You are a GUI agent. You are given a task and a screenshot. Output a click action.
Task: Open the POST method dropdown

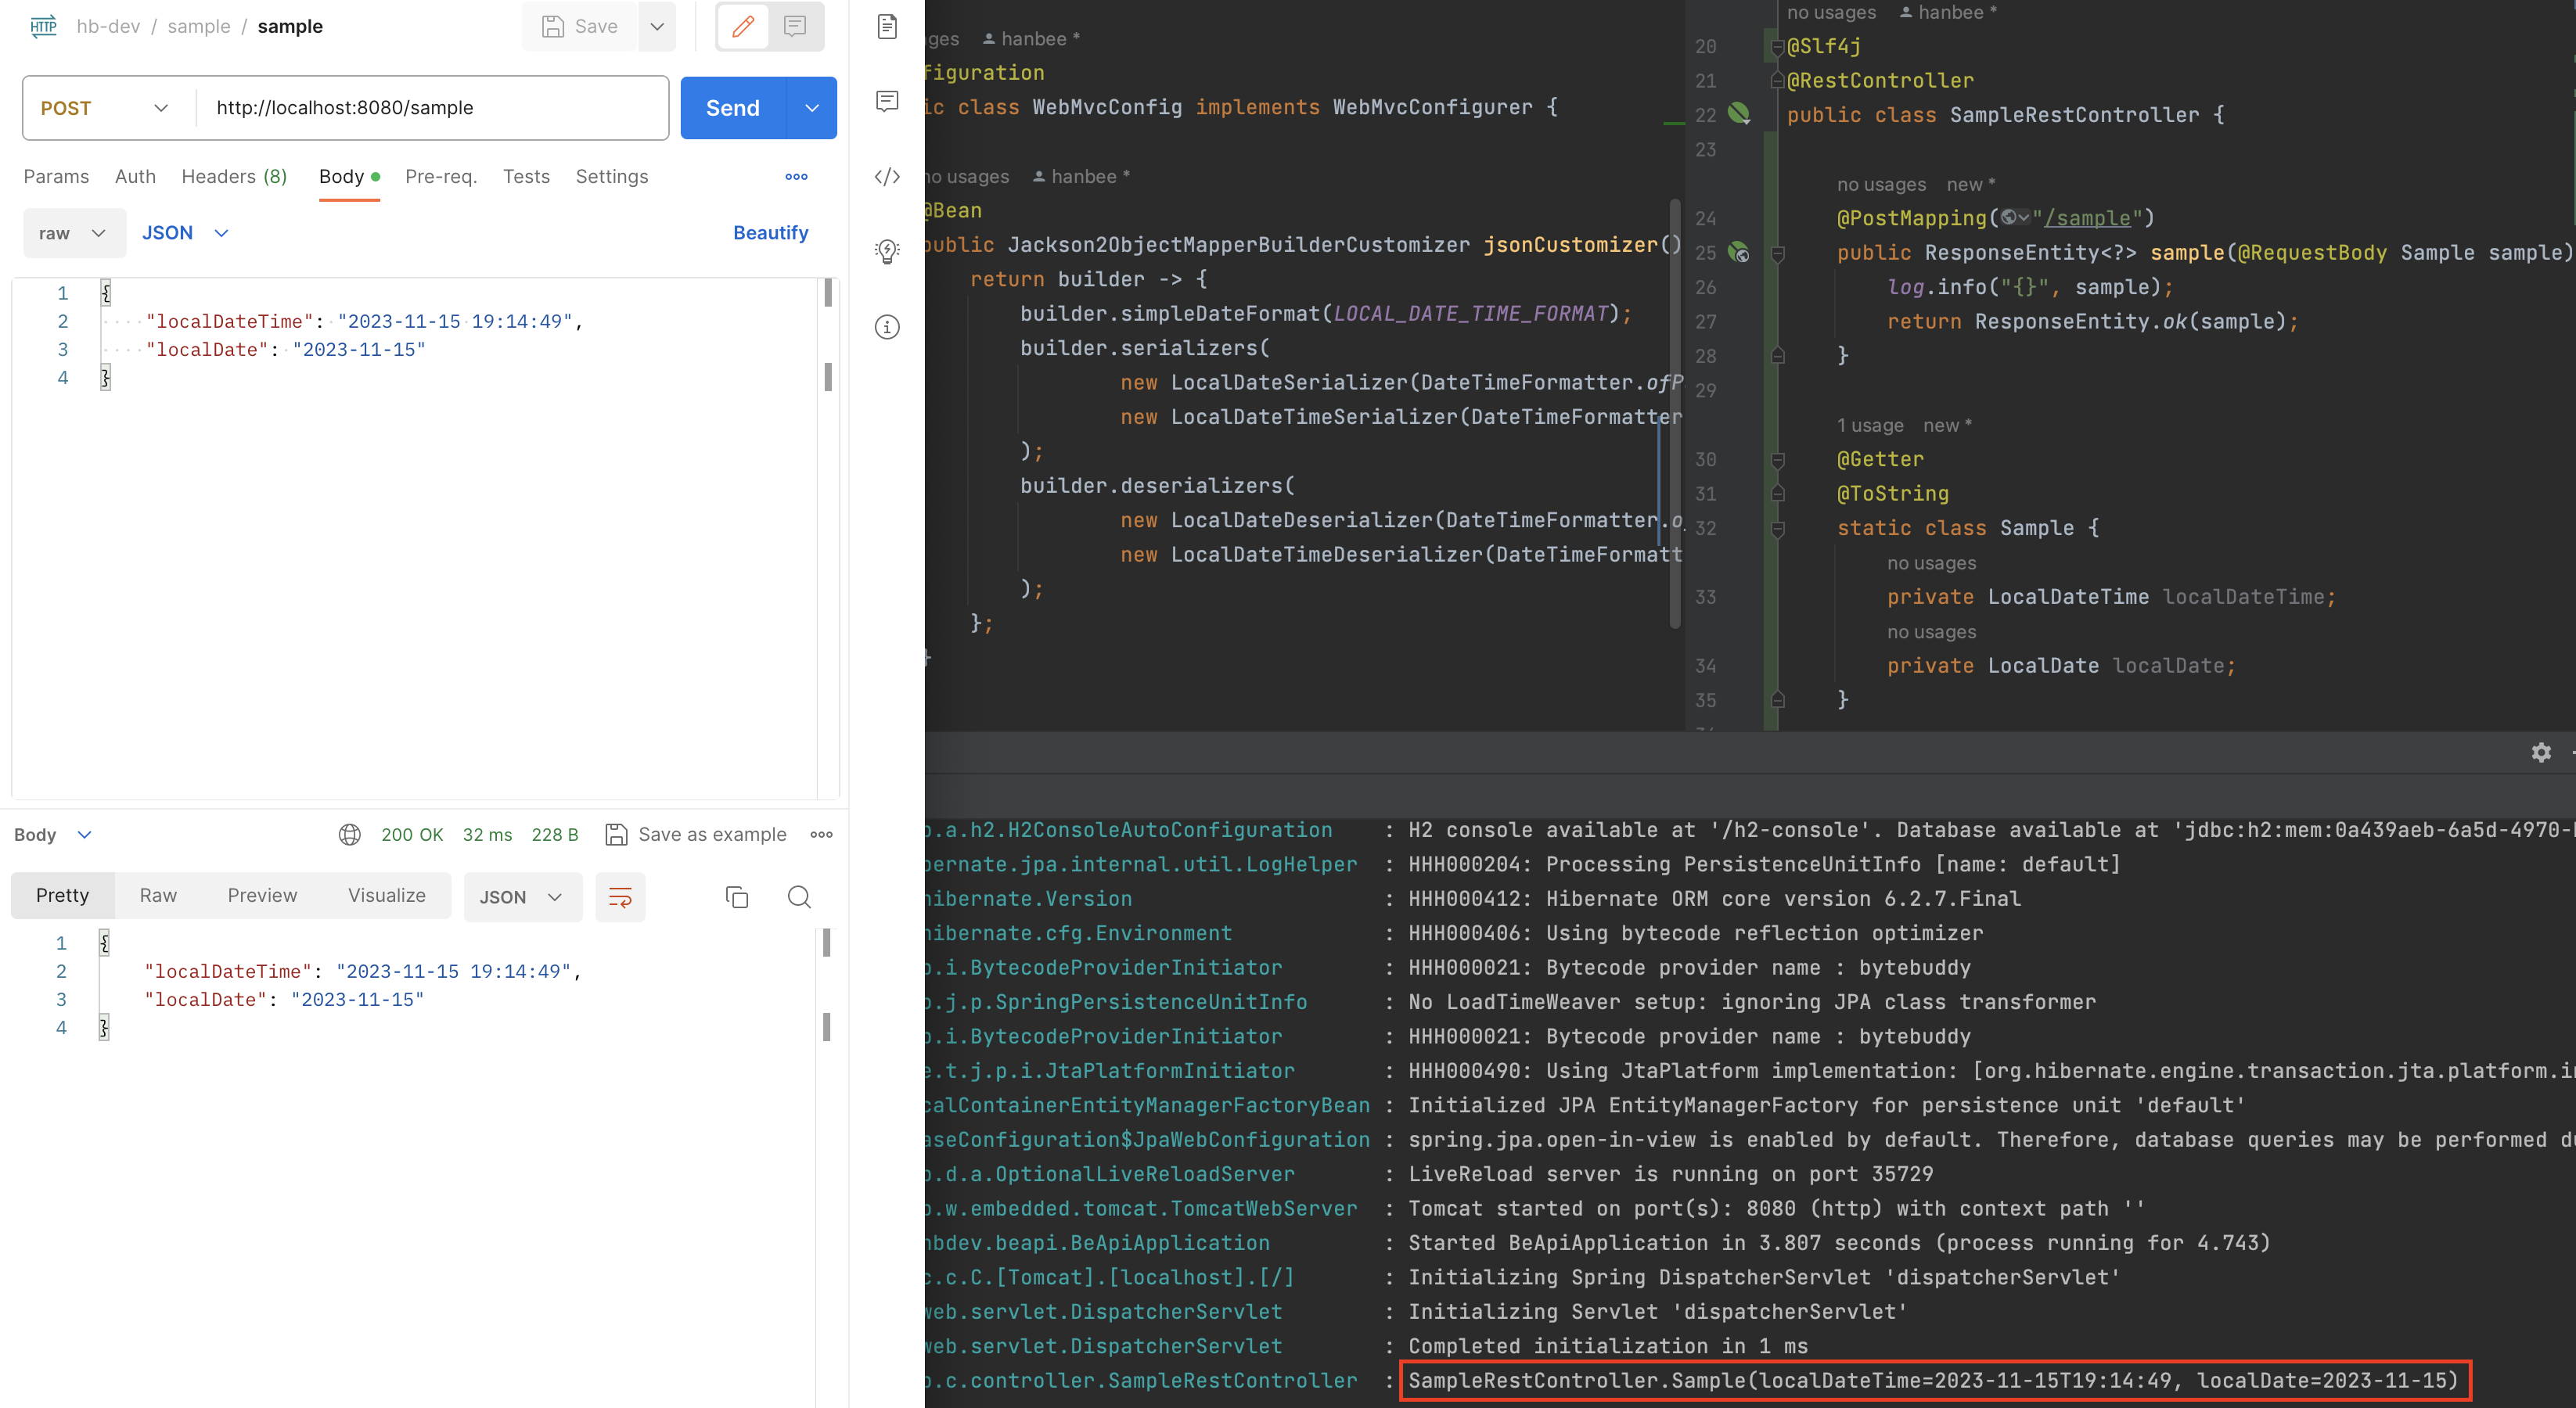tap(105, 108)
